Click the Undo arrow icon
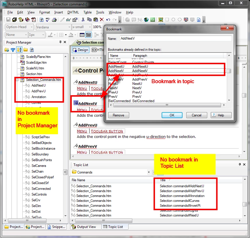The height and width of the screenshot is (238, 250). click(108, 19)
